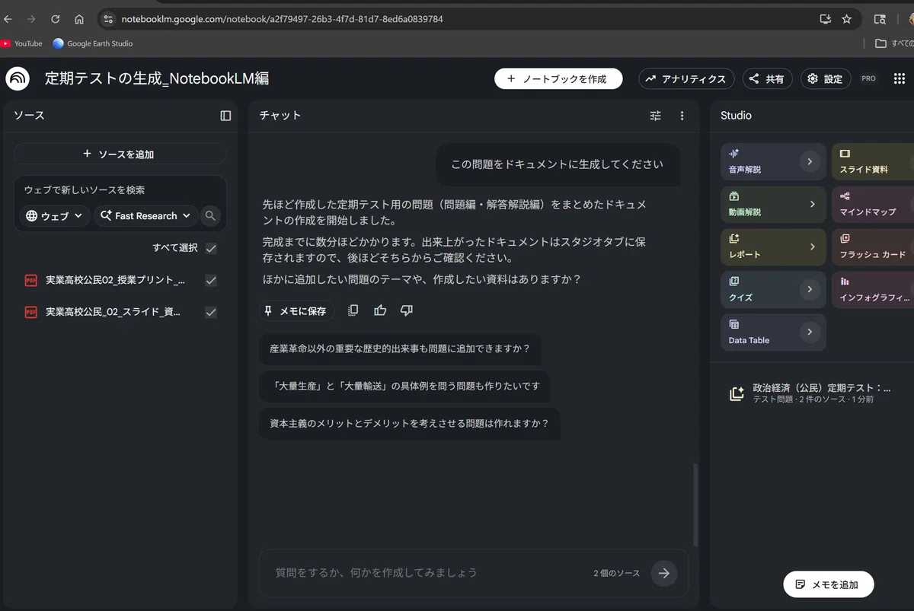Open Google Earth Studio bookmark
The width and height of the screenshot is (914, 611).
pos(93,43)
